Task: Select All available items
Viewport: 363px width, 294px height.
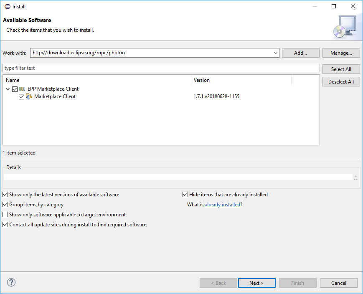Action: 341,69
